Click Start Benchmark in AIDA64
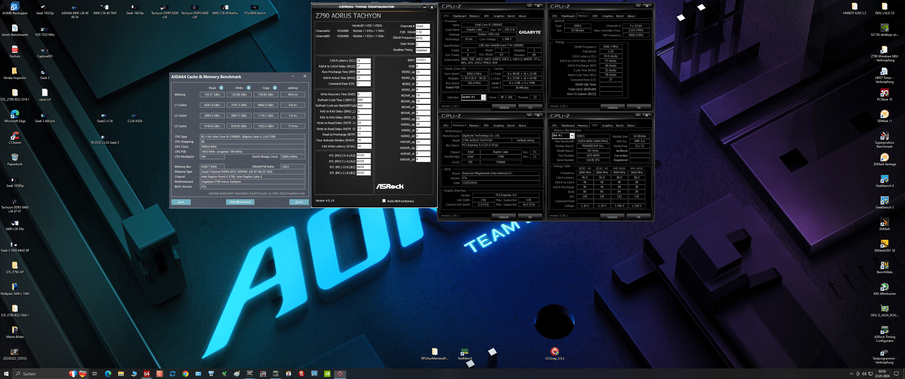The image size is (905, 379). (240, 202)
